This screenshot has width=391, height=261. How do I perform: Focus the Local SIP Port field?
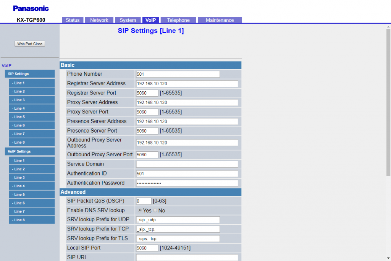pos(147,248)
